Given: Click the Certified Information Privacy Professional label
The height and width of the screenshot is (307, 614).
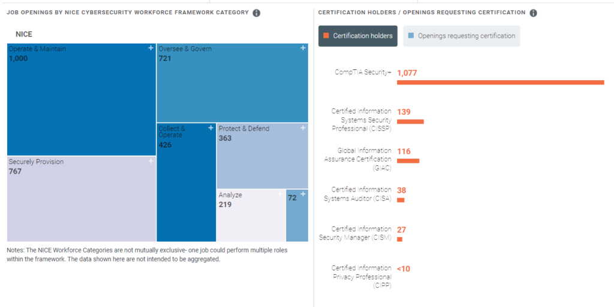Looking at the screenshot, I should point(362,276).
